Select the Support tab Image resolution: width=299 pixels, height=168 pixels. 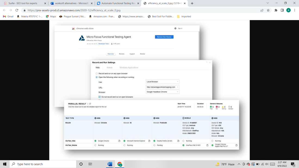pos(132,54)
